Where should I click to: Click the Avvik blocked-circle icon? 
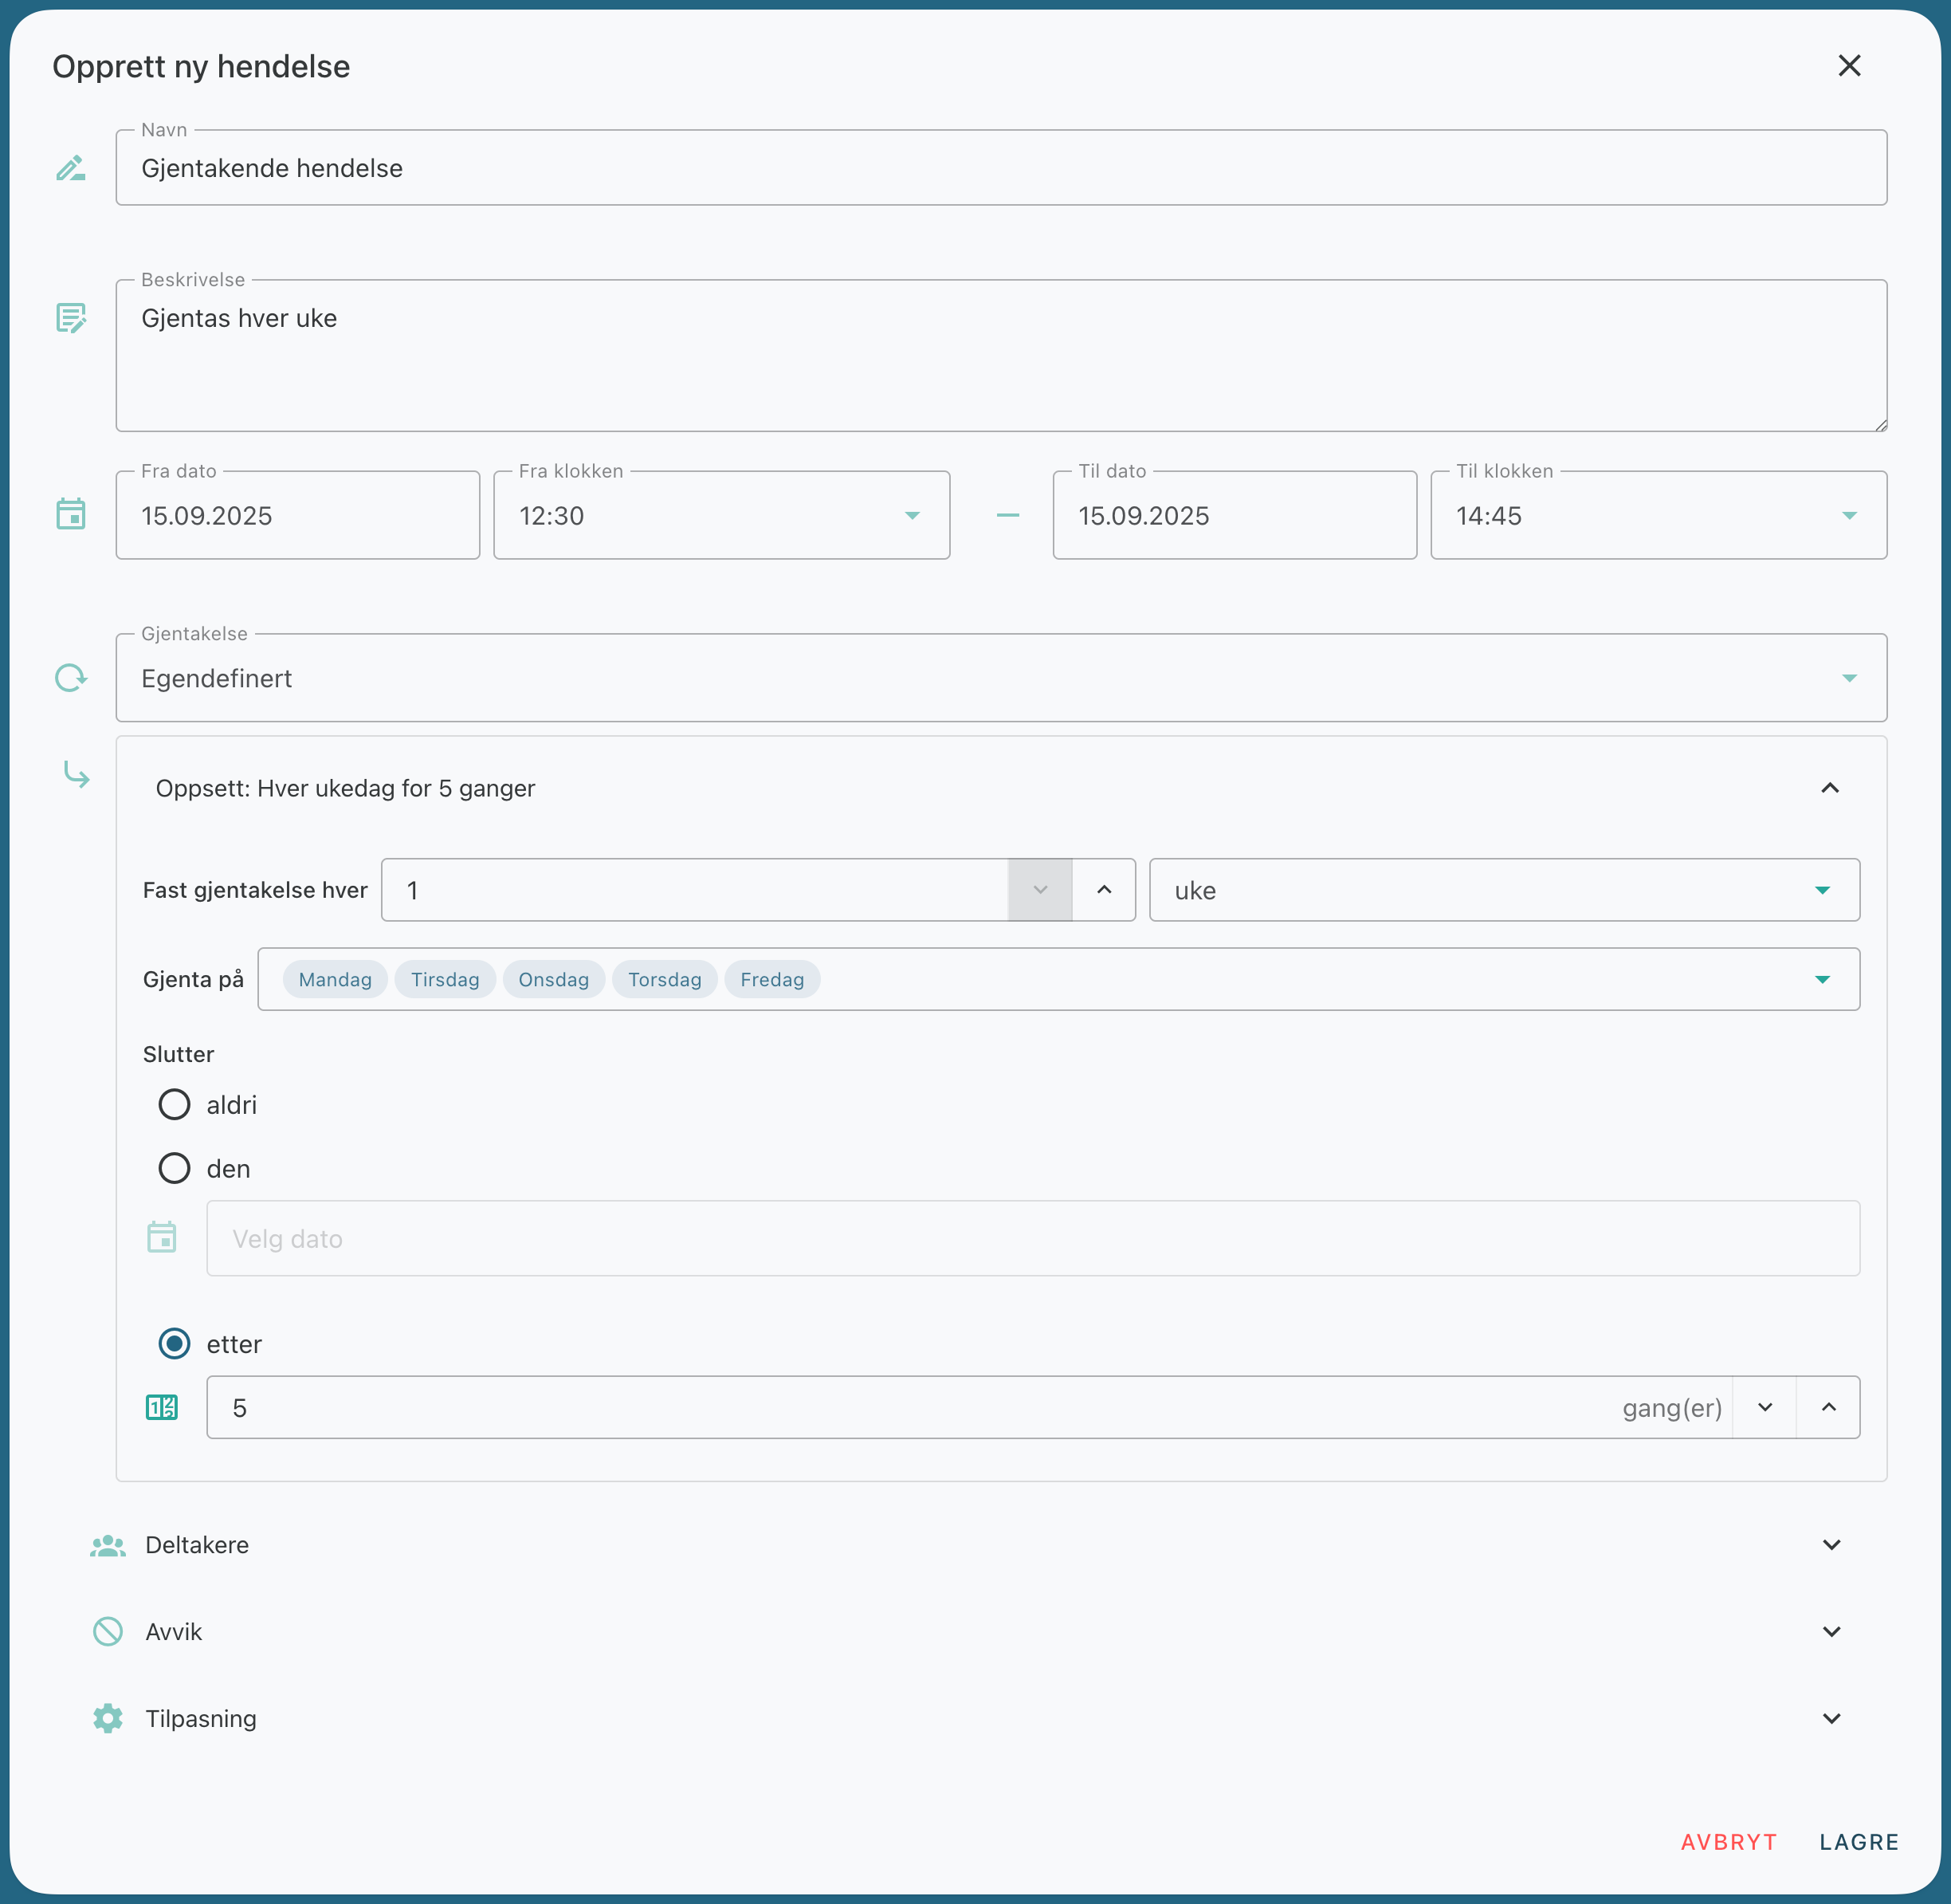click(108, 1632)
